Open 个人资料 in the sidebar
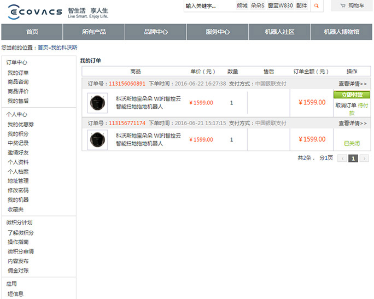Screen dimensions: 374x299 point(18,162)
